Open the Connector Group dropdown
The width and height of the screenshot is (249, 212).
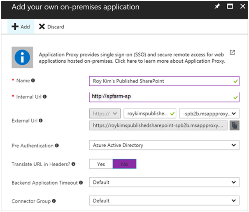164,200
